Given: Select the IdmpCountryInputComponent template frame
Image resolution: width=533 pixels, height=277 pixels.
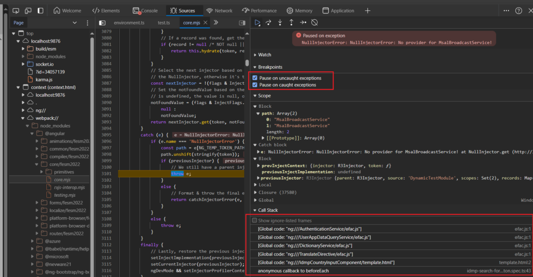Looking at the screenshot, I should point(391,262).
